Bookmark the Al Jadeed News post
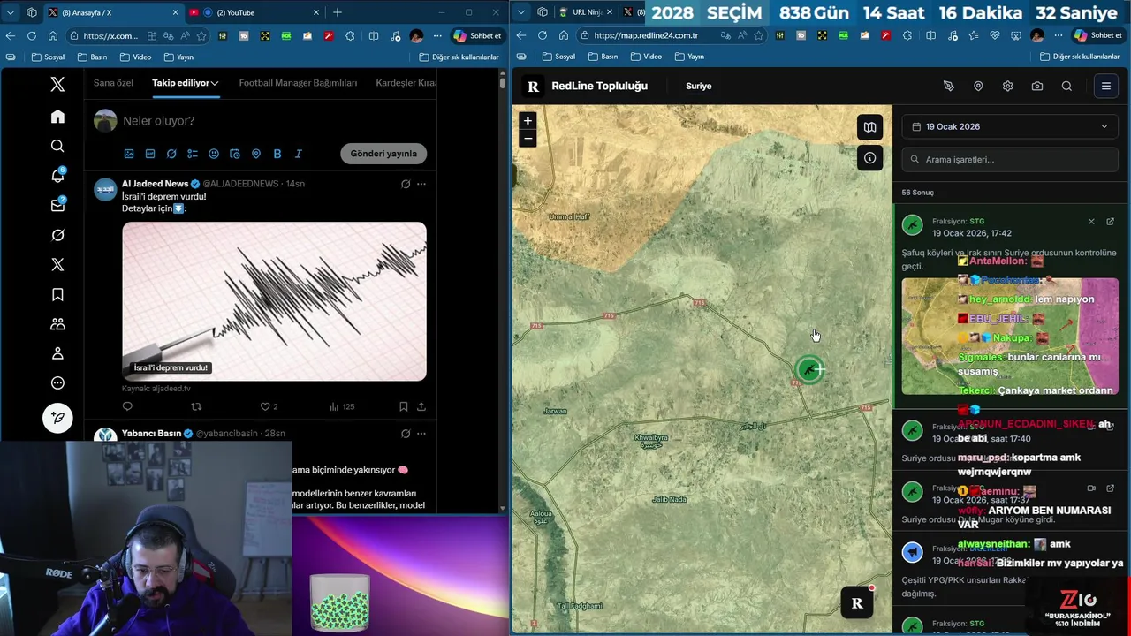The image size is (1131, 636). point(403,406)
